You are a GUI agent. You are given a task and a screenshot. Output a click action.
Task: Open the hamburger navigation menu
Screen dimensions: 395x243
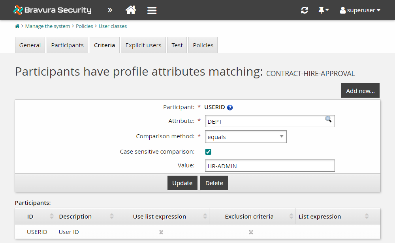pos(152,10)
